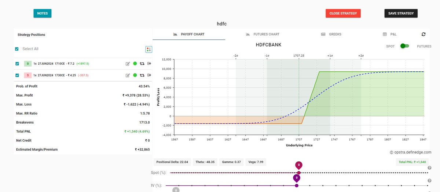Uncheck the 1710CE position checkbox
The image size is (440, 192).
(x=17, y=64)
